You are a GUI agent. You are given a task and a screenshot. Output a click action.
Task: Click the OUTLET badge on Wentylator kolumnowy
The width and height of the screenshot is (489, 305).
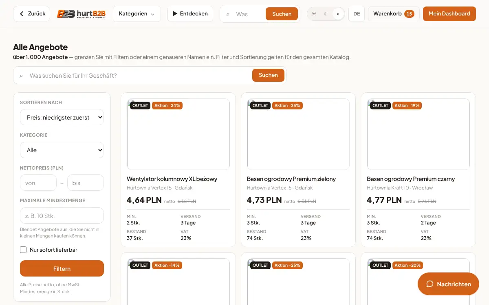[140, 105]
